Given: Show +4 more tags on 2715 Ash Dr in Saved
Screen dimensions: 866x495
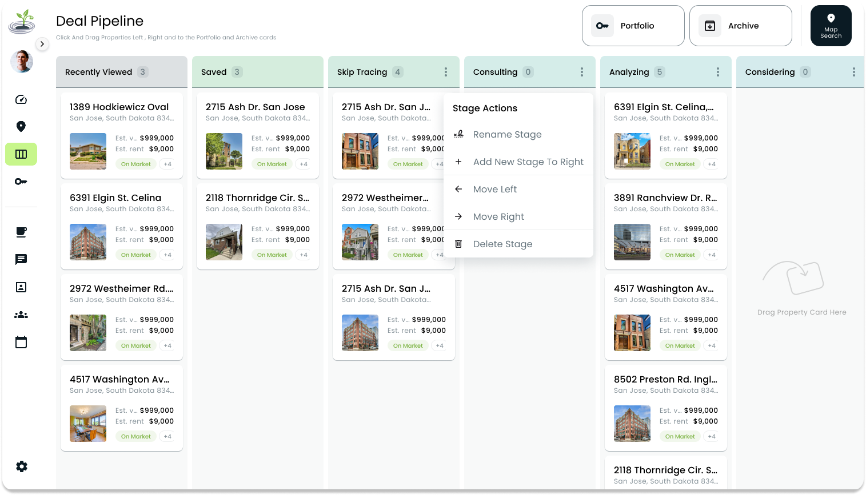Looking at the screenshot, I should point(304,164).
